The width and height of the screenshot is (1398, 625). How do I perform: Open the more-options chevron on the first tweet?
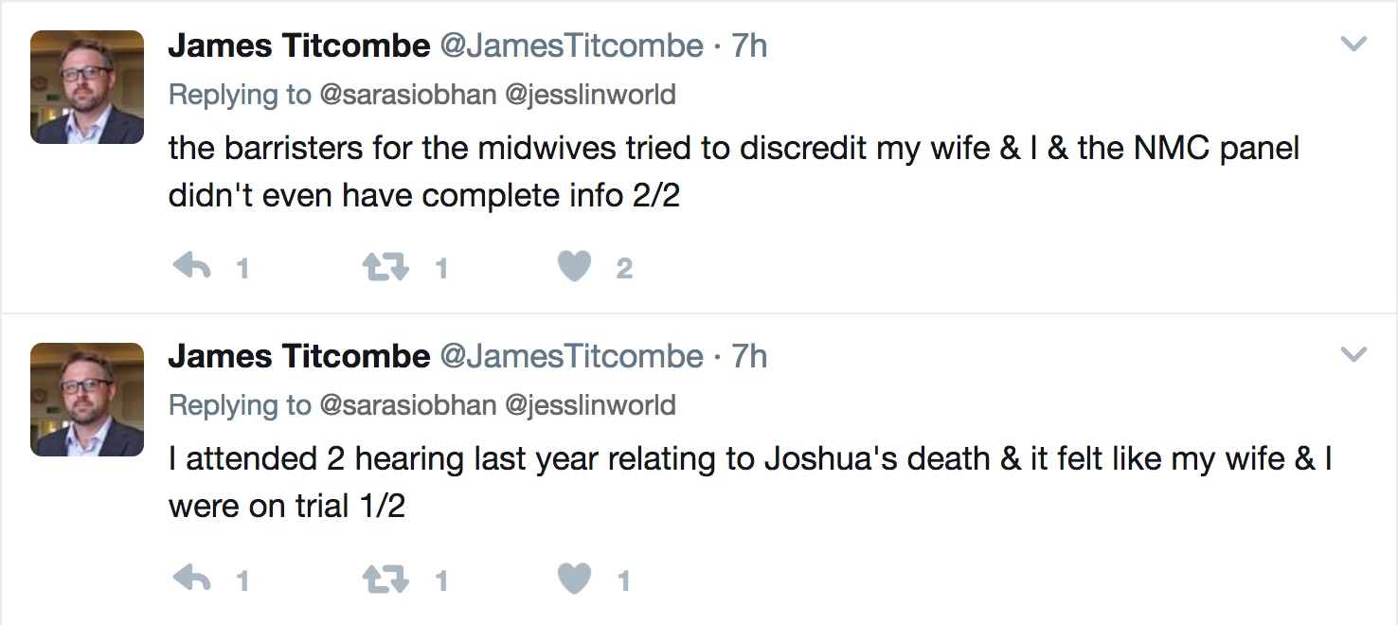pos(1354,45)
